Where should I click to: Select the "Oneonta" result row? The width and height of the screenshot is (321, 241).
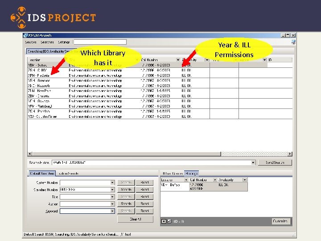tap(160, 96)
